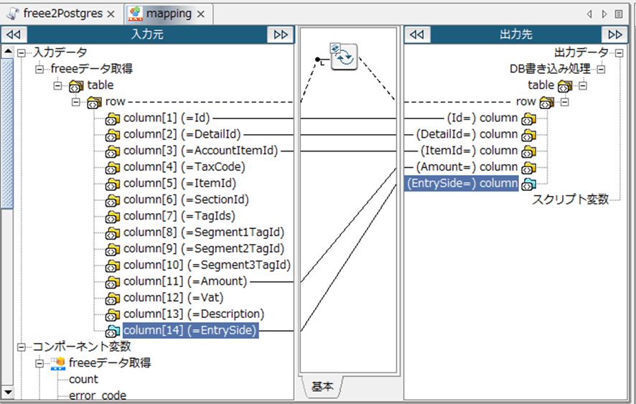This screenshot has width=636, height=404.
Task: Click input row folder icon
Action: (94, 102)
